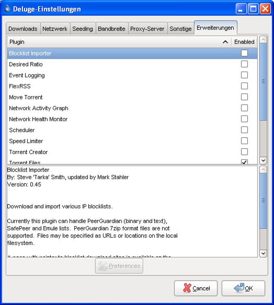Enable the Blocklist Importer plugin checkbox

pos(245,53)
